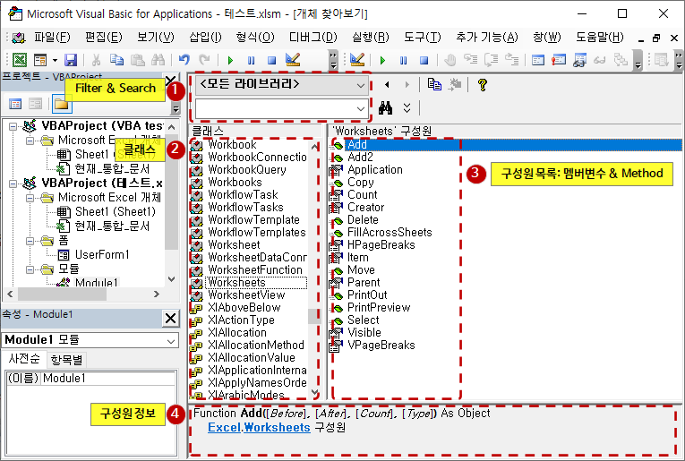Click the Step Over debug icon
The image size is (685, 461).
[x=491, y=59]
